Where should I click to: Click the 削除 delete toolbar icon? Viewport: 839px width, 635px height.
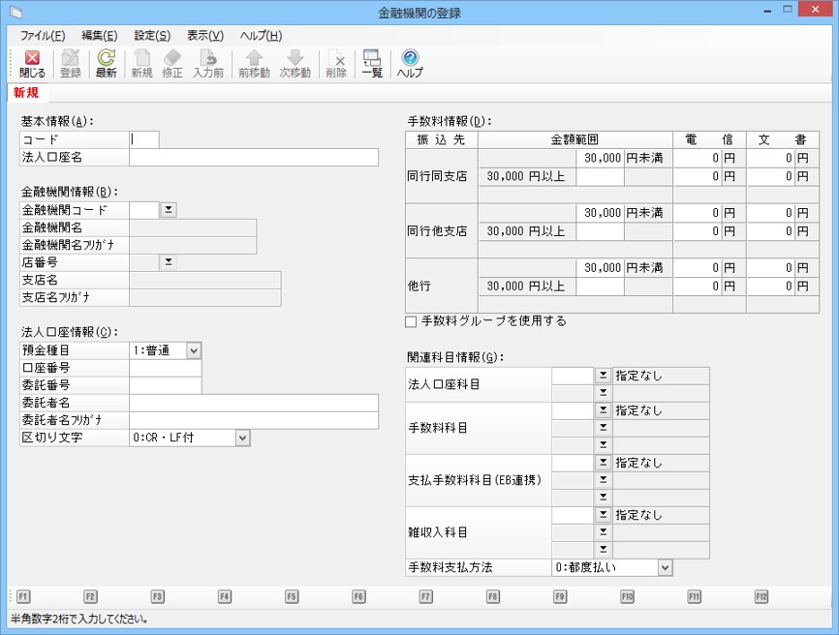[336, 64]
